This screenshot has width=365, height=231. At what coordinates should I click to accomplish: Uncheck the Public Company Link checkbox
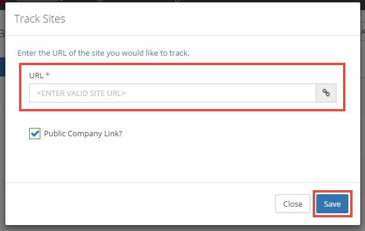[34, 133]
